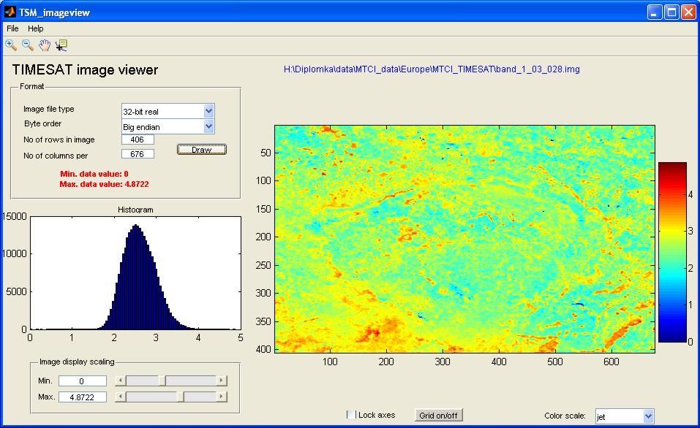Click the Color scale: label
Image resolution: width=700 pixels, height=428 pixels.
(x=565, y=416)
